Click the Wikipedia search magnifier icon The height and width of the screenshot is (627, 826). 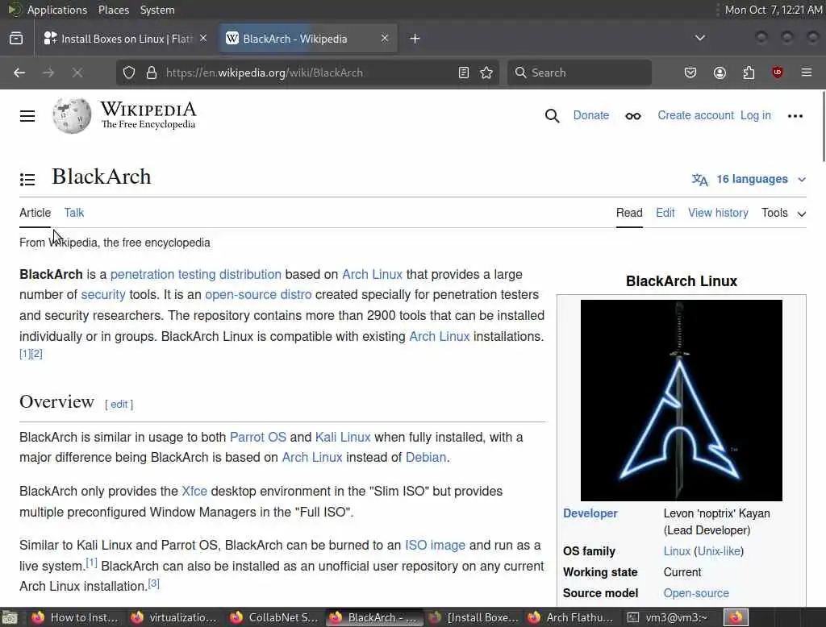[552, 116]
